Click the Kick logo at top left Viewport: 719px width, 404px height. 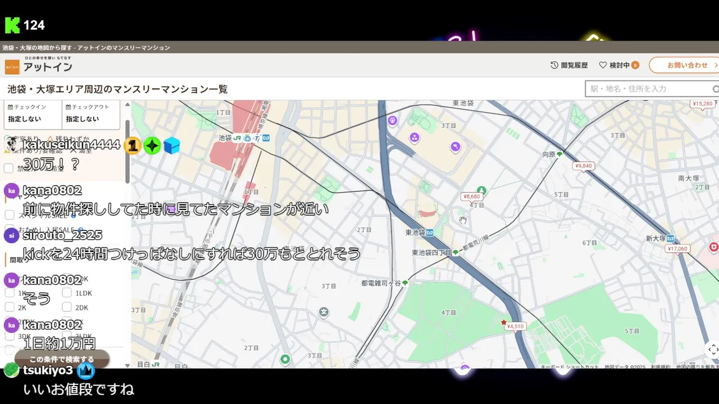point(12,25)
